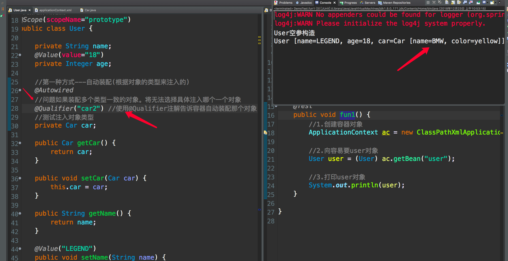Click 'System.out.println(user);' line
This screenshot has height=261, width=508.
(x=356, y=185)
